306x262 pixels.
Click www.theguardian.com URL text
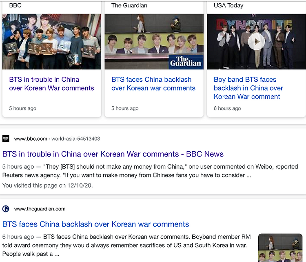pos(40,209)
